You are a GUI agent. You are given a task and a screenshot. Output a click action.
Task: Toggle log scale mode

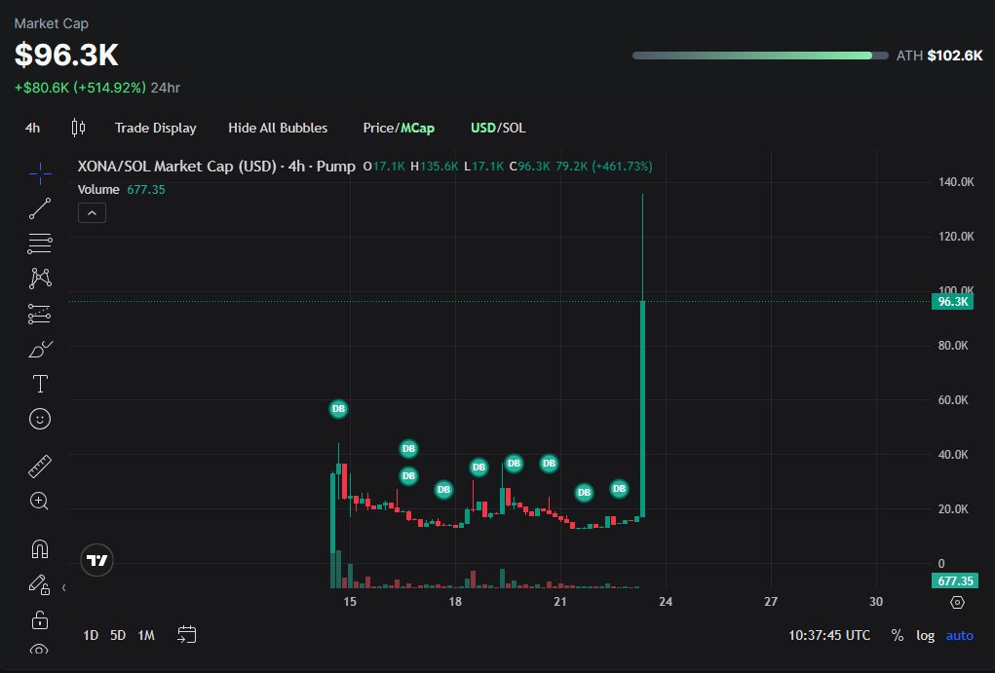925,635
